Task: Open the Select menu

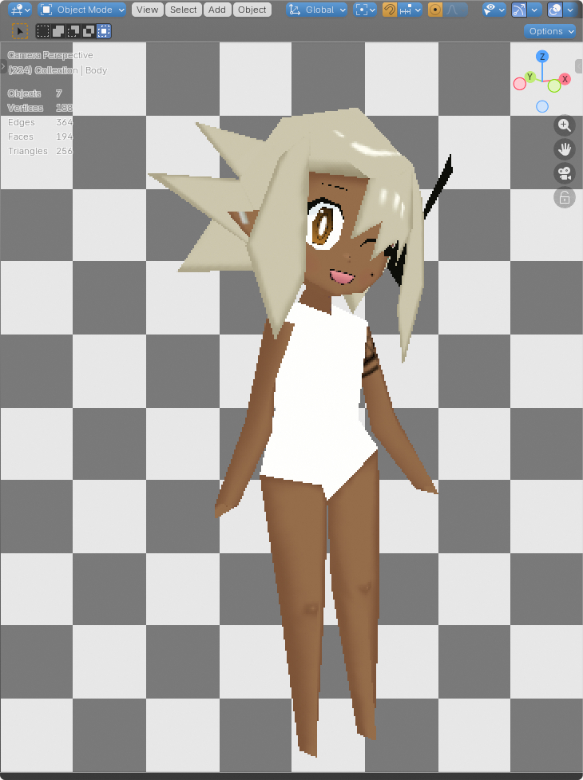Action: click(x=183, y=10)
